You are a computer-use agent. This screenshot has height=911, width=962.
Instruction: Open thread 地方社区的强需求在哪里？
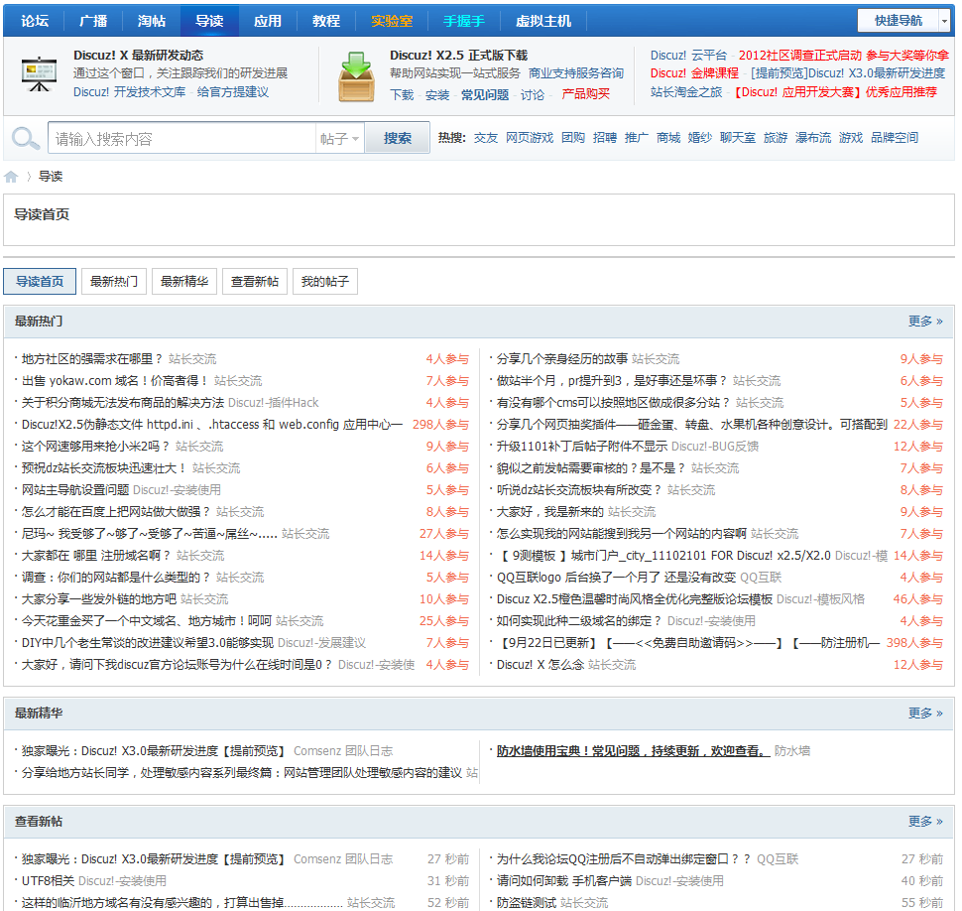point(92,359)
